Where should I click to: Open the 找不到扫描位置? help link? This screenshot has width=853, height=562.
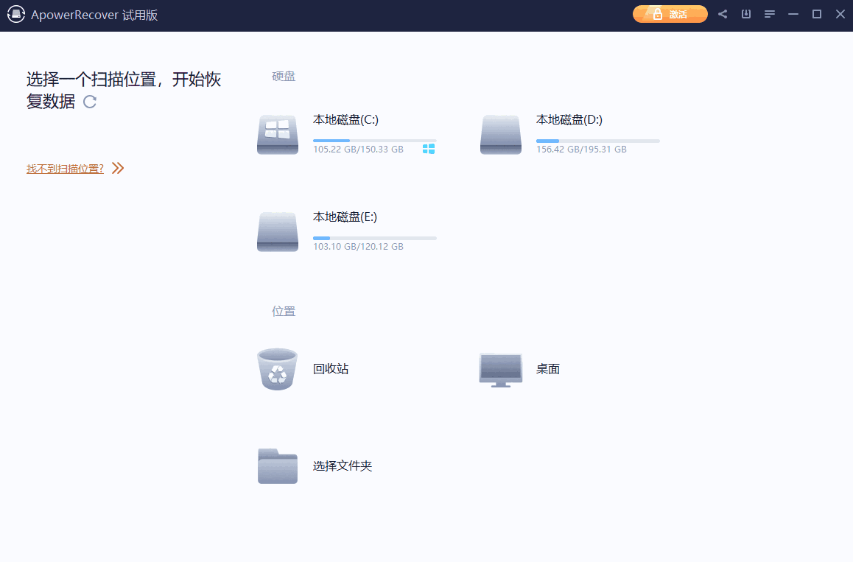tap(66, 168)
